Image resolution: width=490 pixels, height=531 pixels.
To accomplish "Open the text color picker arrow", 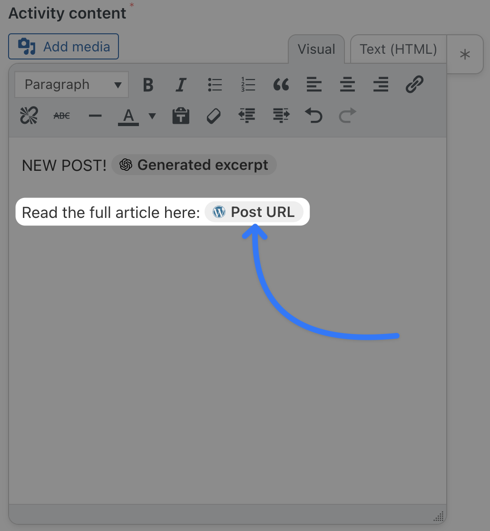I will (152, 116).
